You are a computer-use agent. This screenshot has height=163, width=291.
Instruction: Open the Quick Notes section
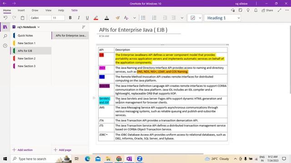[31, 35]
